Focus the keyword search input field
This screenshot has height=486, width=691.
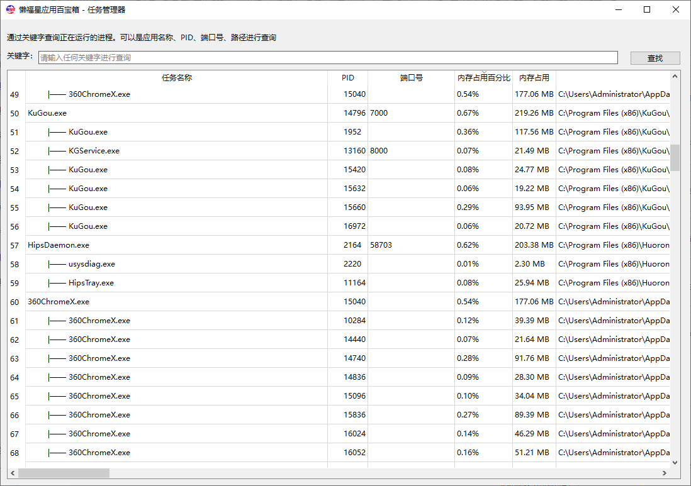pos(328,58)
